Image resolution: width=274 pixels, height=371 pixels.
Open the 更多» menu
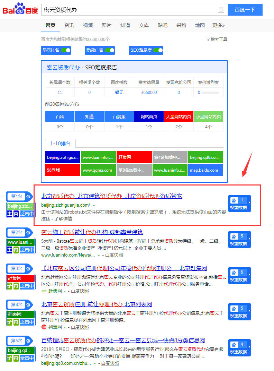point(219,25)
